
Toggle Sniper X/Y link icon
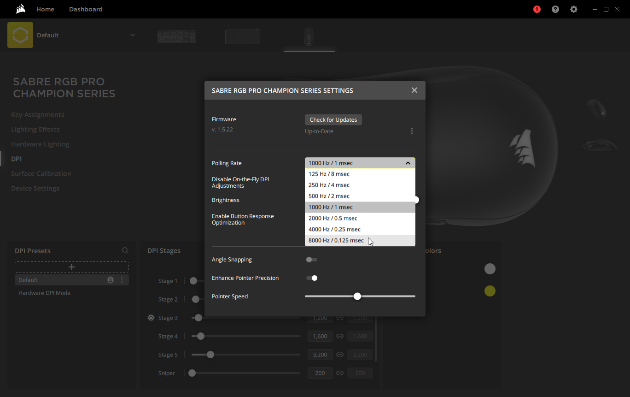(x=340, y=373)
